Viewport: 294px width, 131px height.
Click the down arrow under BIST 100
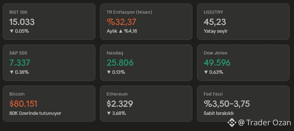point(12,31)
